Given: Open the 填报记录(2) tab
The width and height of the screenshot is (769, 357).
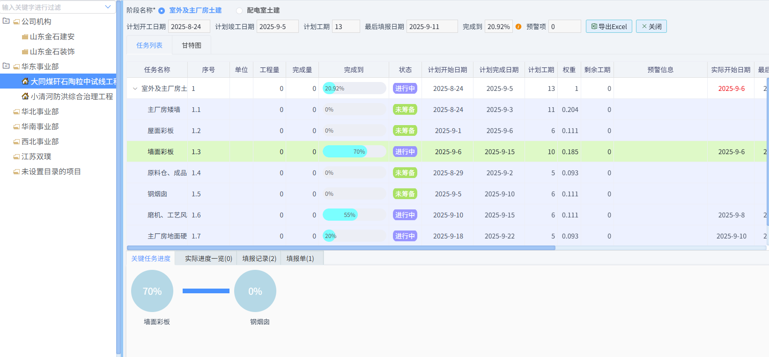Looking at the screenshot, I should coord(259,259).
